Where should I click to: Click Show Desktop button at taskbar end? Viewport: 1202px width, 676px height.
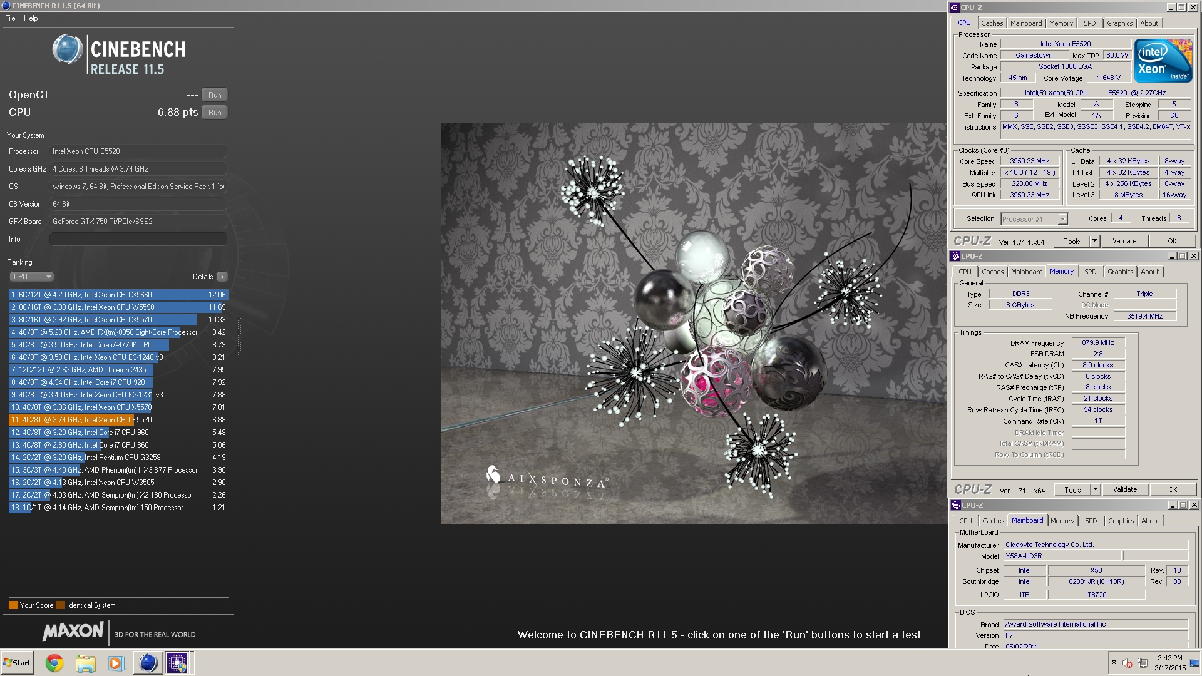[1194, 663]
